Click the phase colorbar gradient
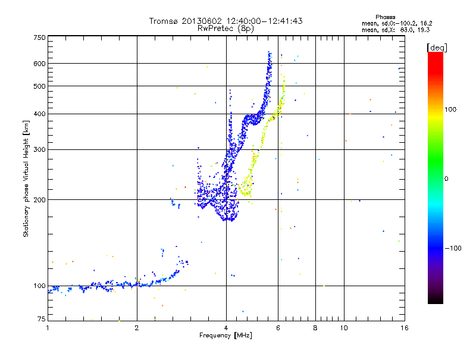 [x=436, y=178]
